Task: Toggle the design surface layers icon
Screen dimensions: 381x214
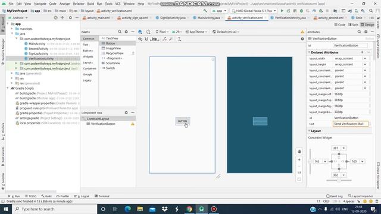Action: point(140,32)
